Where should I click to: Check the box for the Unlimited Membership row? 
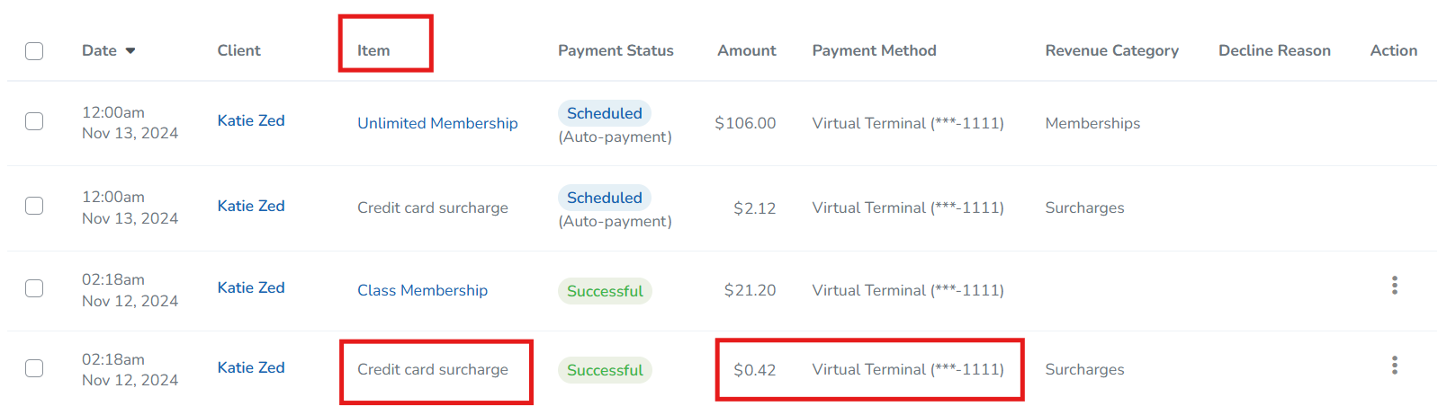(x=34, y=121)
